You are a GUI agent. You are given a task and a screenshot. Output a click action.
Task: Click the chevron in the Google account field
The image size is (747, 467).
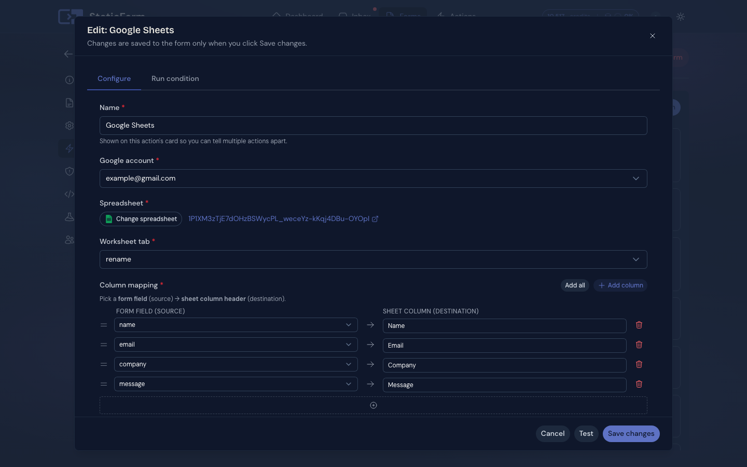[636, 178]
